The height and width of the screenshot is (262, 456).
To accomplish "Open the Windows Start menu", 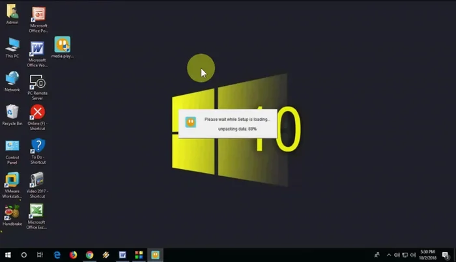I will click(x=8, y=255).
